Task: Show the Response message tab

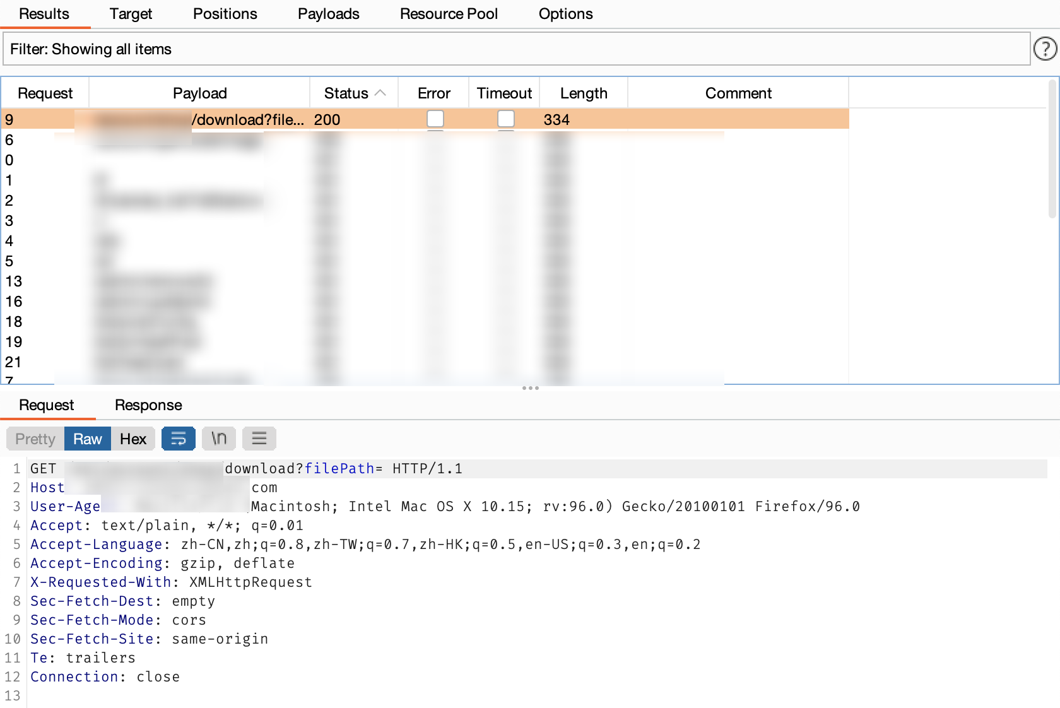Action: coord(148,405)
